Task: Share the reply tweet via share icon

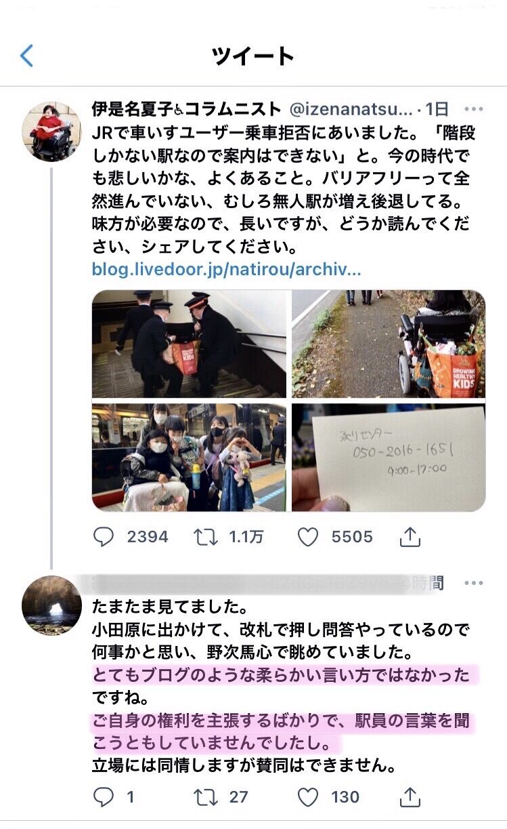Action: [x=410, y=796]
